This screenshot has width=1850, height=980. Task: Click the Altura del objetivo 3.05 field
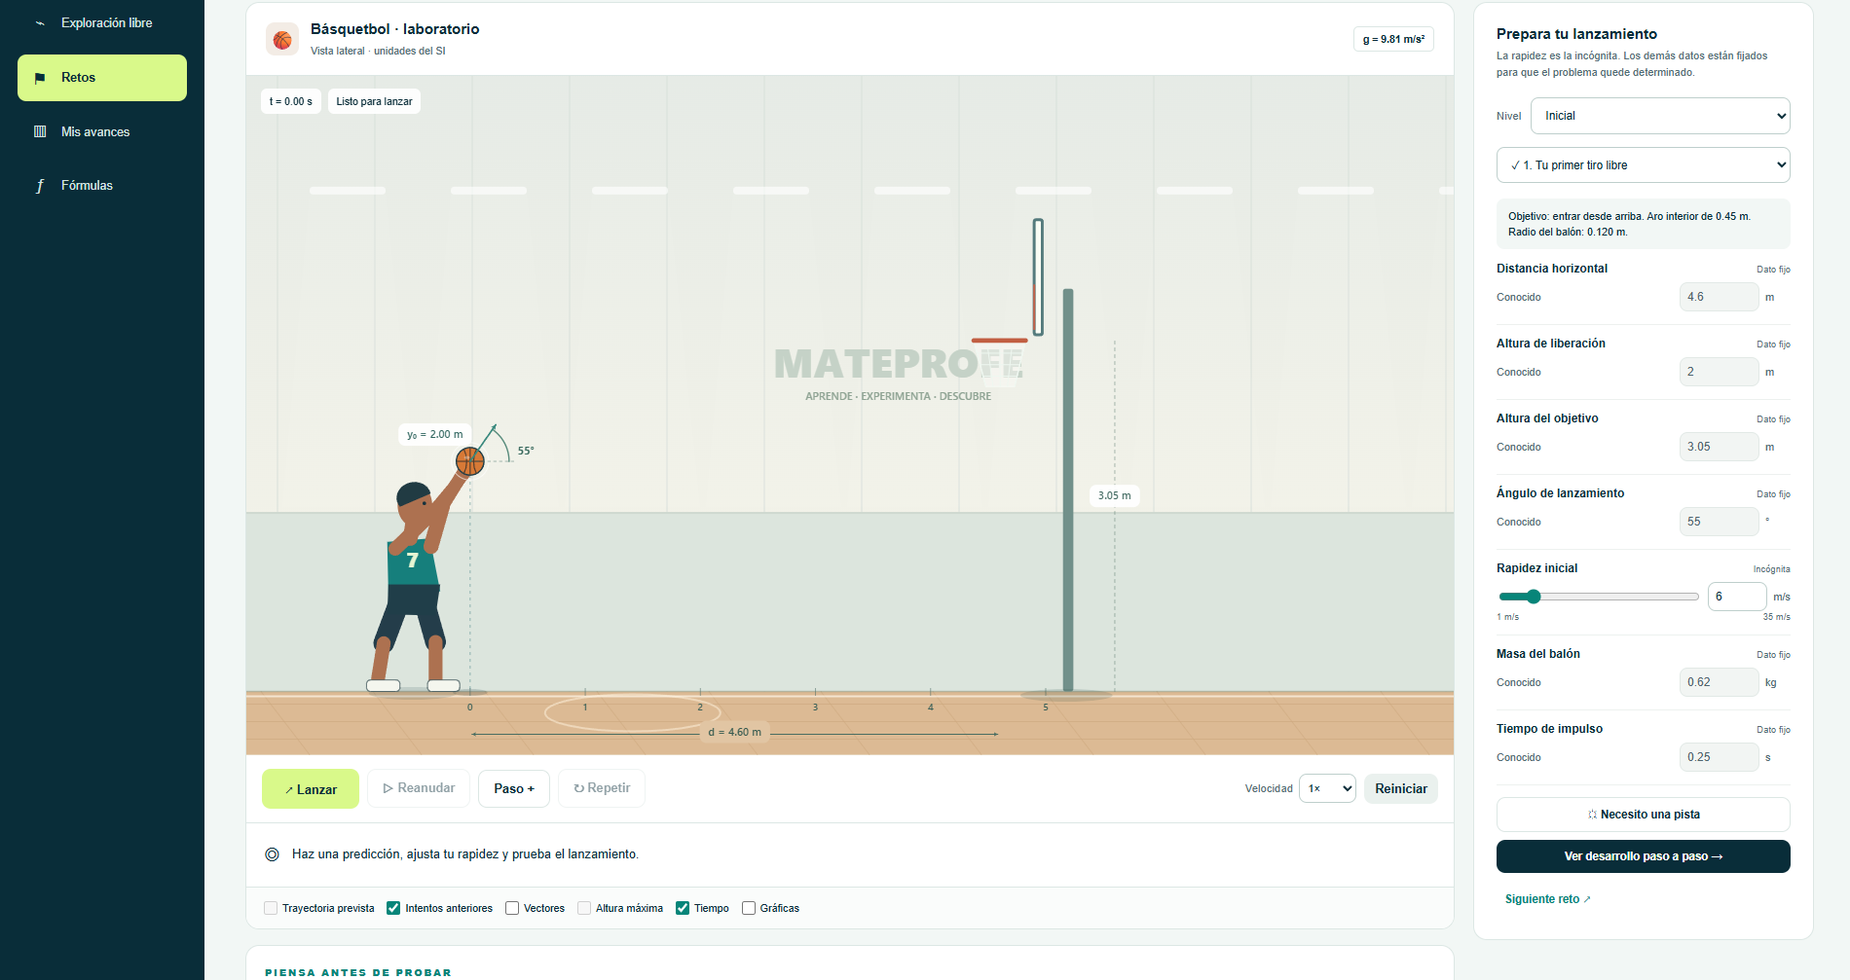point(1719,447)
